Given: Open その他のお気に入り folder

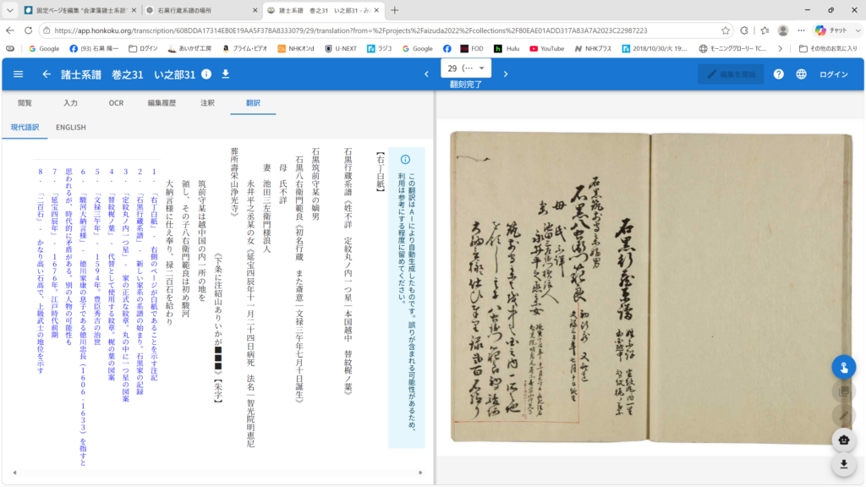Looking at the screenshot, I should point(828,48).
